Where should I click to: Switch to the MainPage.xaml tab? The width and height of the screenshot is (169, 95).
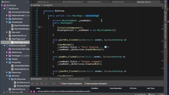(x=118, y=2)
